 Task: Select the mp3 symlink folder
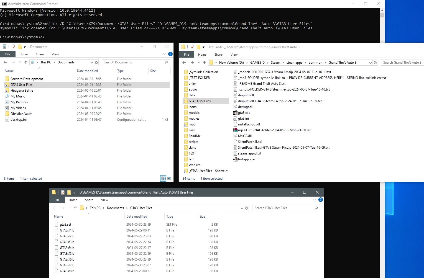[x=190, y=124]
